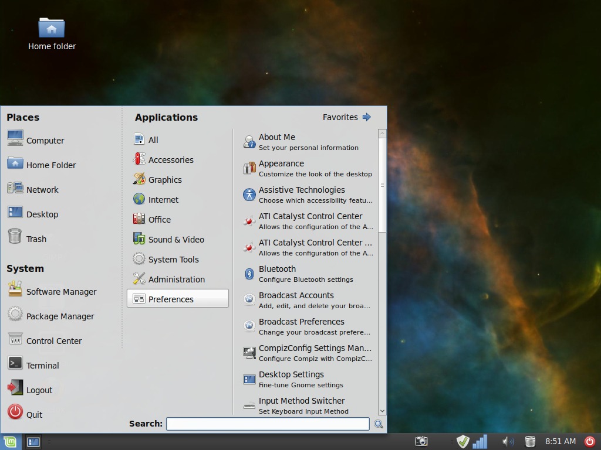This screenshot has height=450, width=601.
Task: Click the network signal tray icon
Action: click(x=480, y=442)
